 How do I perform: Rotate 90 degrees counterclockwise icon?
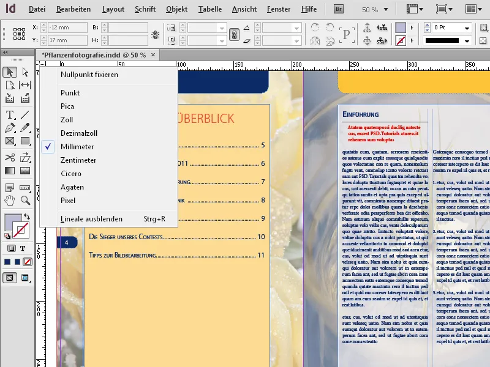click(x=330, y=27)
